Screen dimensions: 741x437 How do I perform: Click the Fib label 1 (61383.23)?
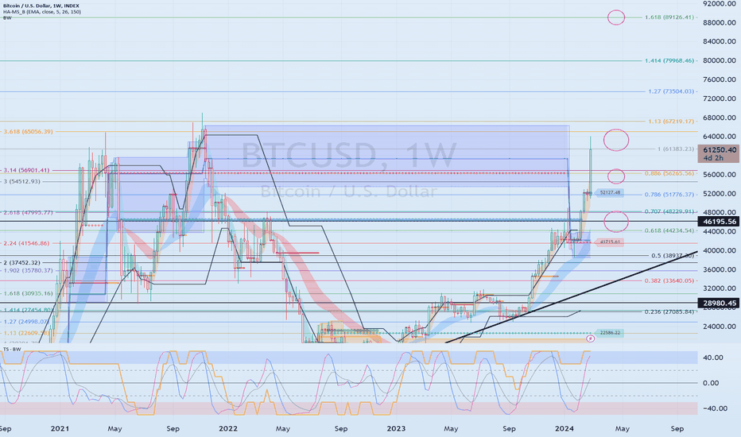(676, 149)
